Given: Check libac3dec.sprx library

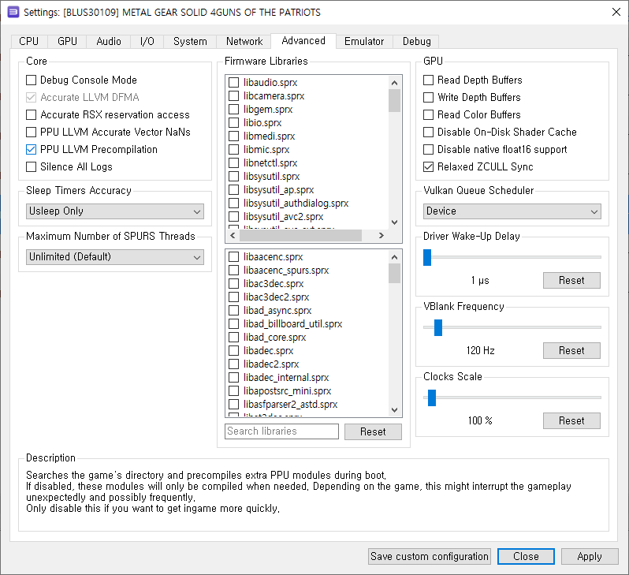Looking at the screenshot, I should pos(233,283).
